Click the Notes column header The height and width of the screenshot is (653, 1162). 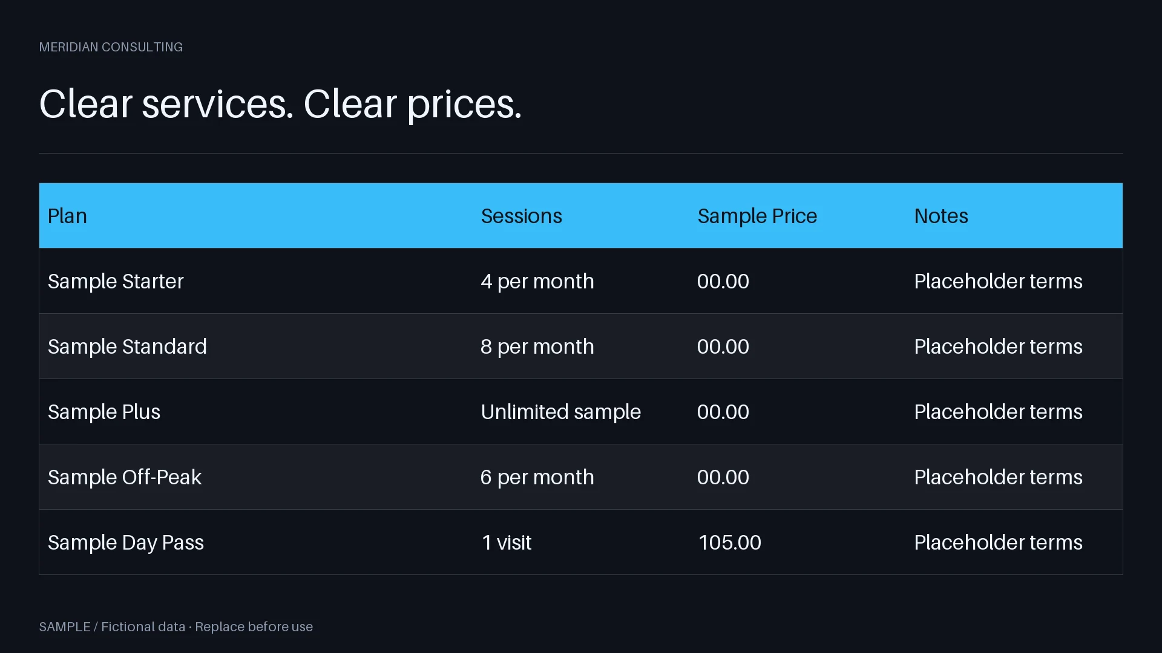click(x=1014, y=216)
